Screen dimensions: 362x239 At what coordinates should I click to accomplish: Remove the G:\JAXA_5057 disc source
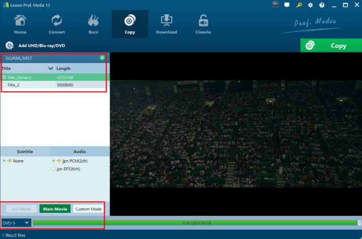point(102,58)
